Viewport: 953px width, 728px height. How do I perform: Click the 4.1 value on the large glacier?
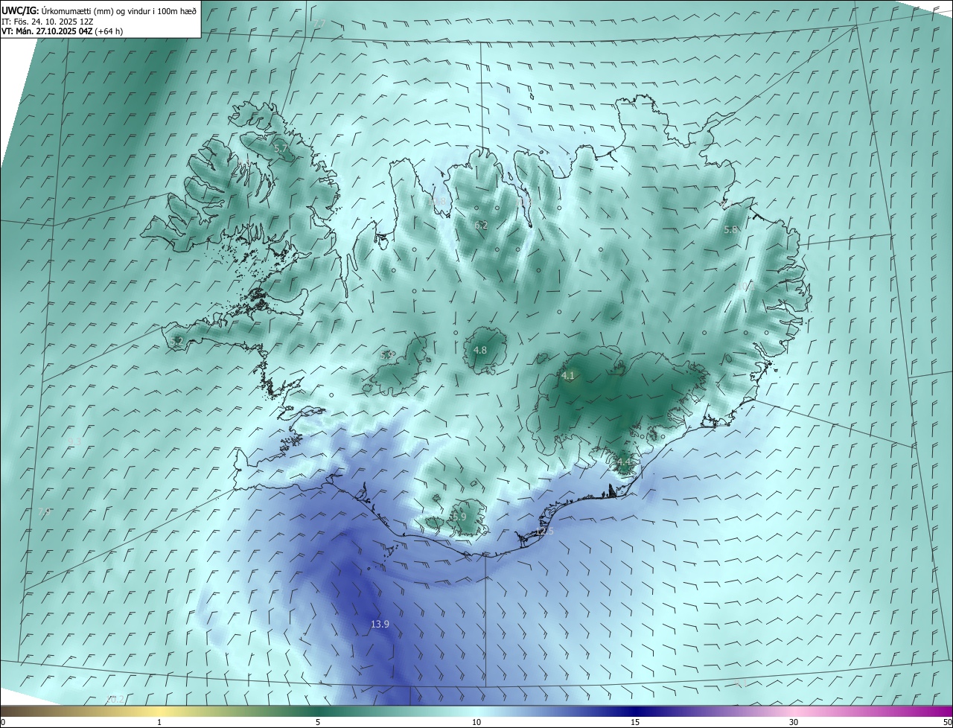click(568, 376)
